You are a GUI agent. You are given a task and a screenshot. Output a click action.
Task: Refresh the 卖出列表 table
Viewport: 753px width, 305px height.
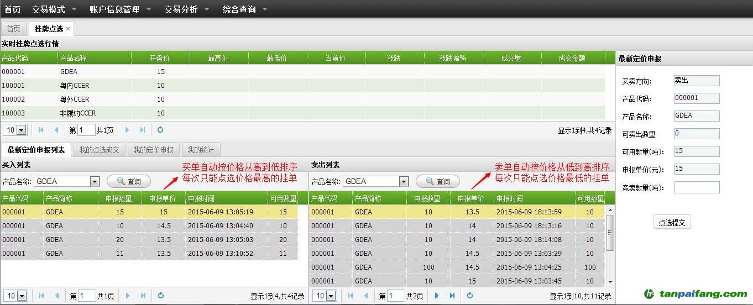coord(470,296)
